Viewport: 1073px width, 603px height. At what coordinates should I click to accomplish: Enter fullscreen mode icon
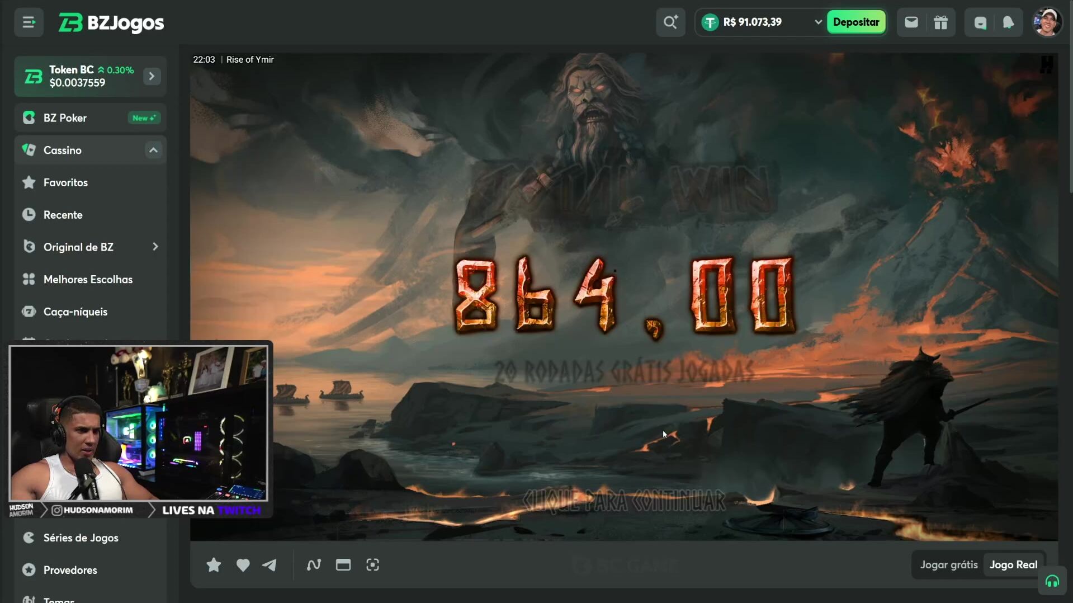[372, 565]
